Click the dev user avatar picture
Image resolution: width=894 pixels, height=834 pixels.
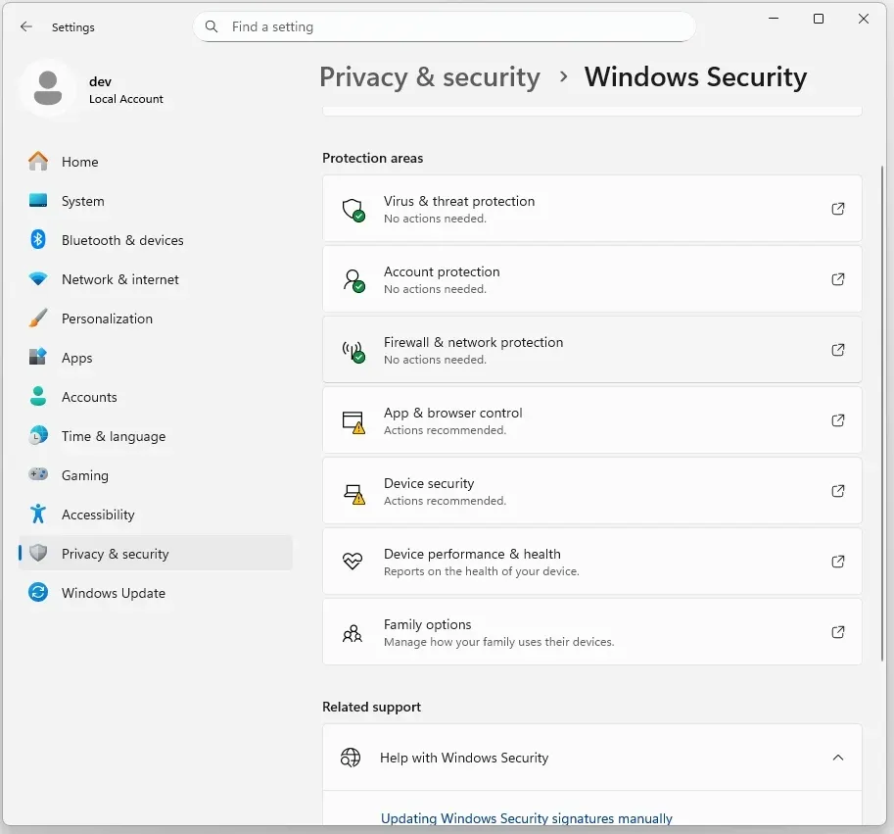pos(48,88)
